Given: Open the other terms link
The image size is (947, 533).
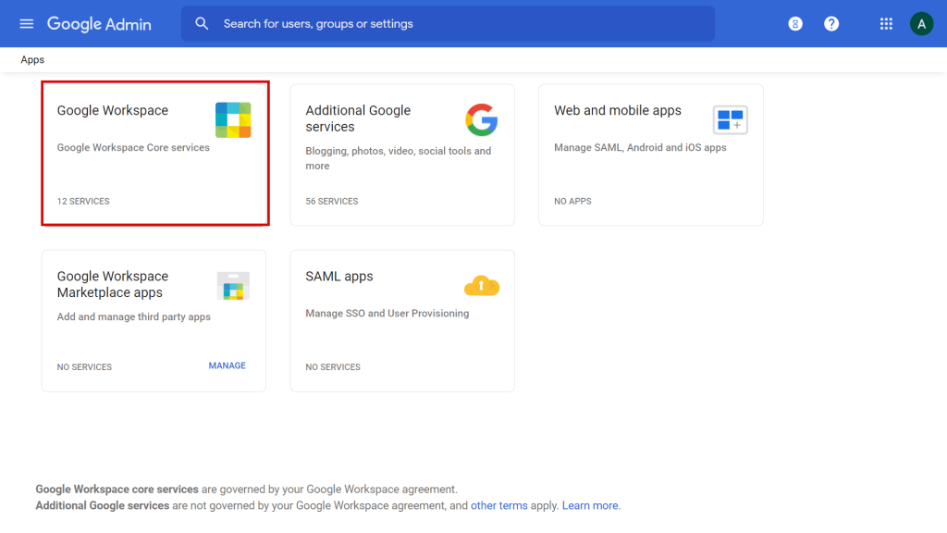Looking at the screenshot, I should point(498,506).
